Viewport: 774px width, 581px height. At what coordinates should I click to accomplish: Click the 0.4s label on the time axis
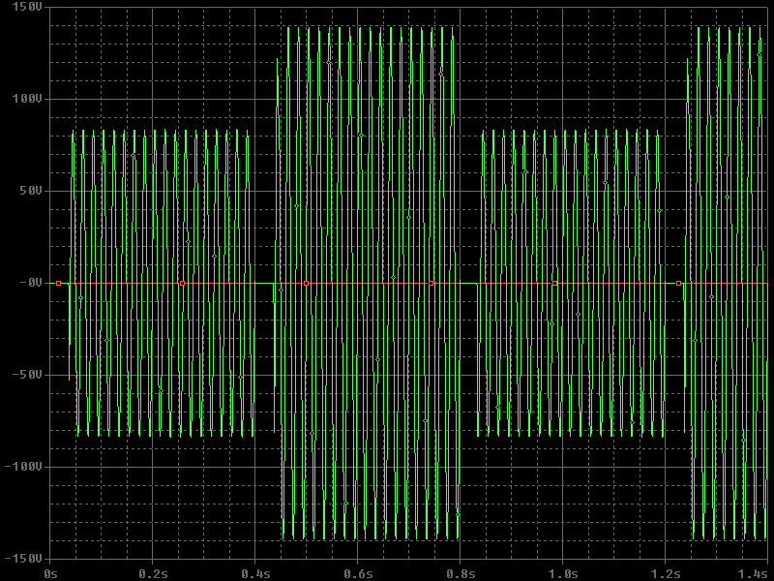click(x=255, y=573)
